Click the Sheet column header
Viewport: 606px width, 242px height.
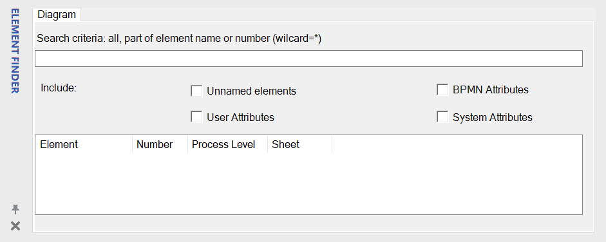[x=299, y=144]
